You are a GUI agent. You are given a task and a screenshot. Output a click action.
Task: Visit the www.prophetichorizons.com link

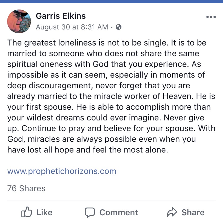(x=62, y=171)
